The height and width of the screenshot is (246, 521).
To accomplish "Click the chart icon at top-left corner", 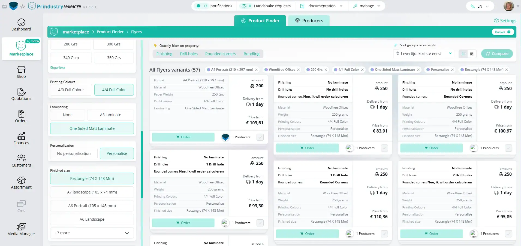I will point(4,7).
